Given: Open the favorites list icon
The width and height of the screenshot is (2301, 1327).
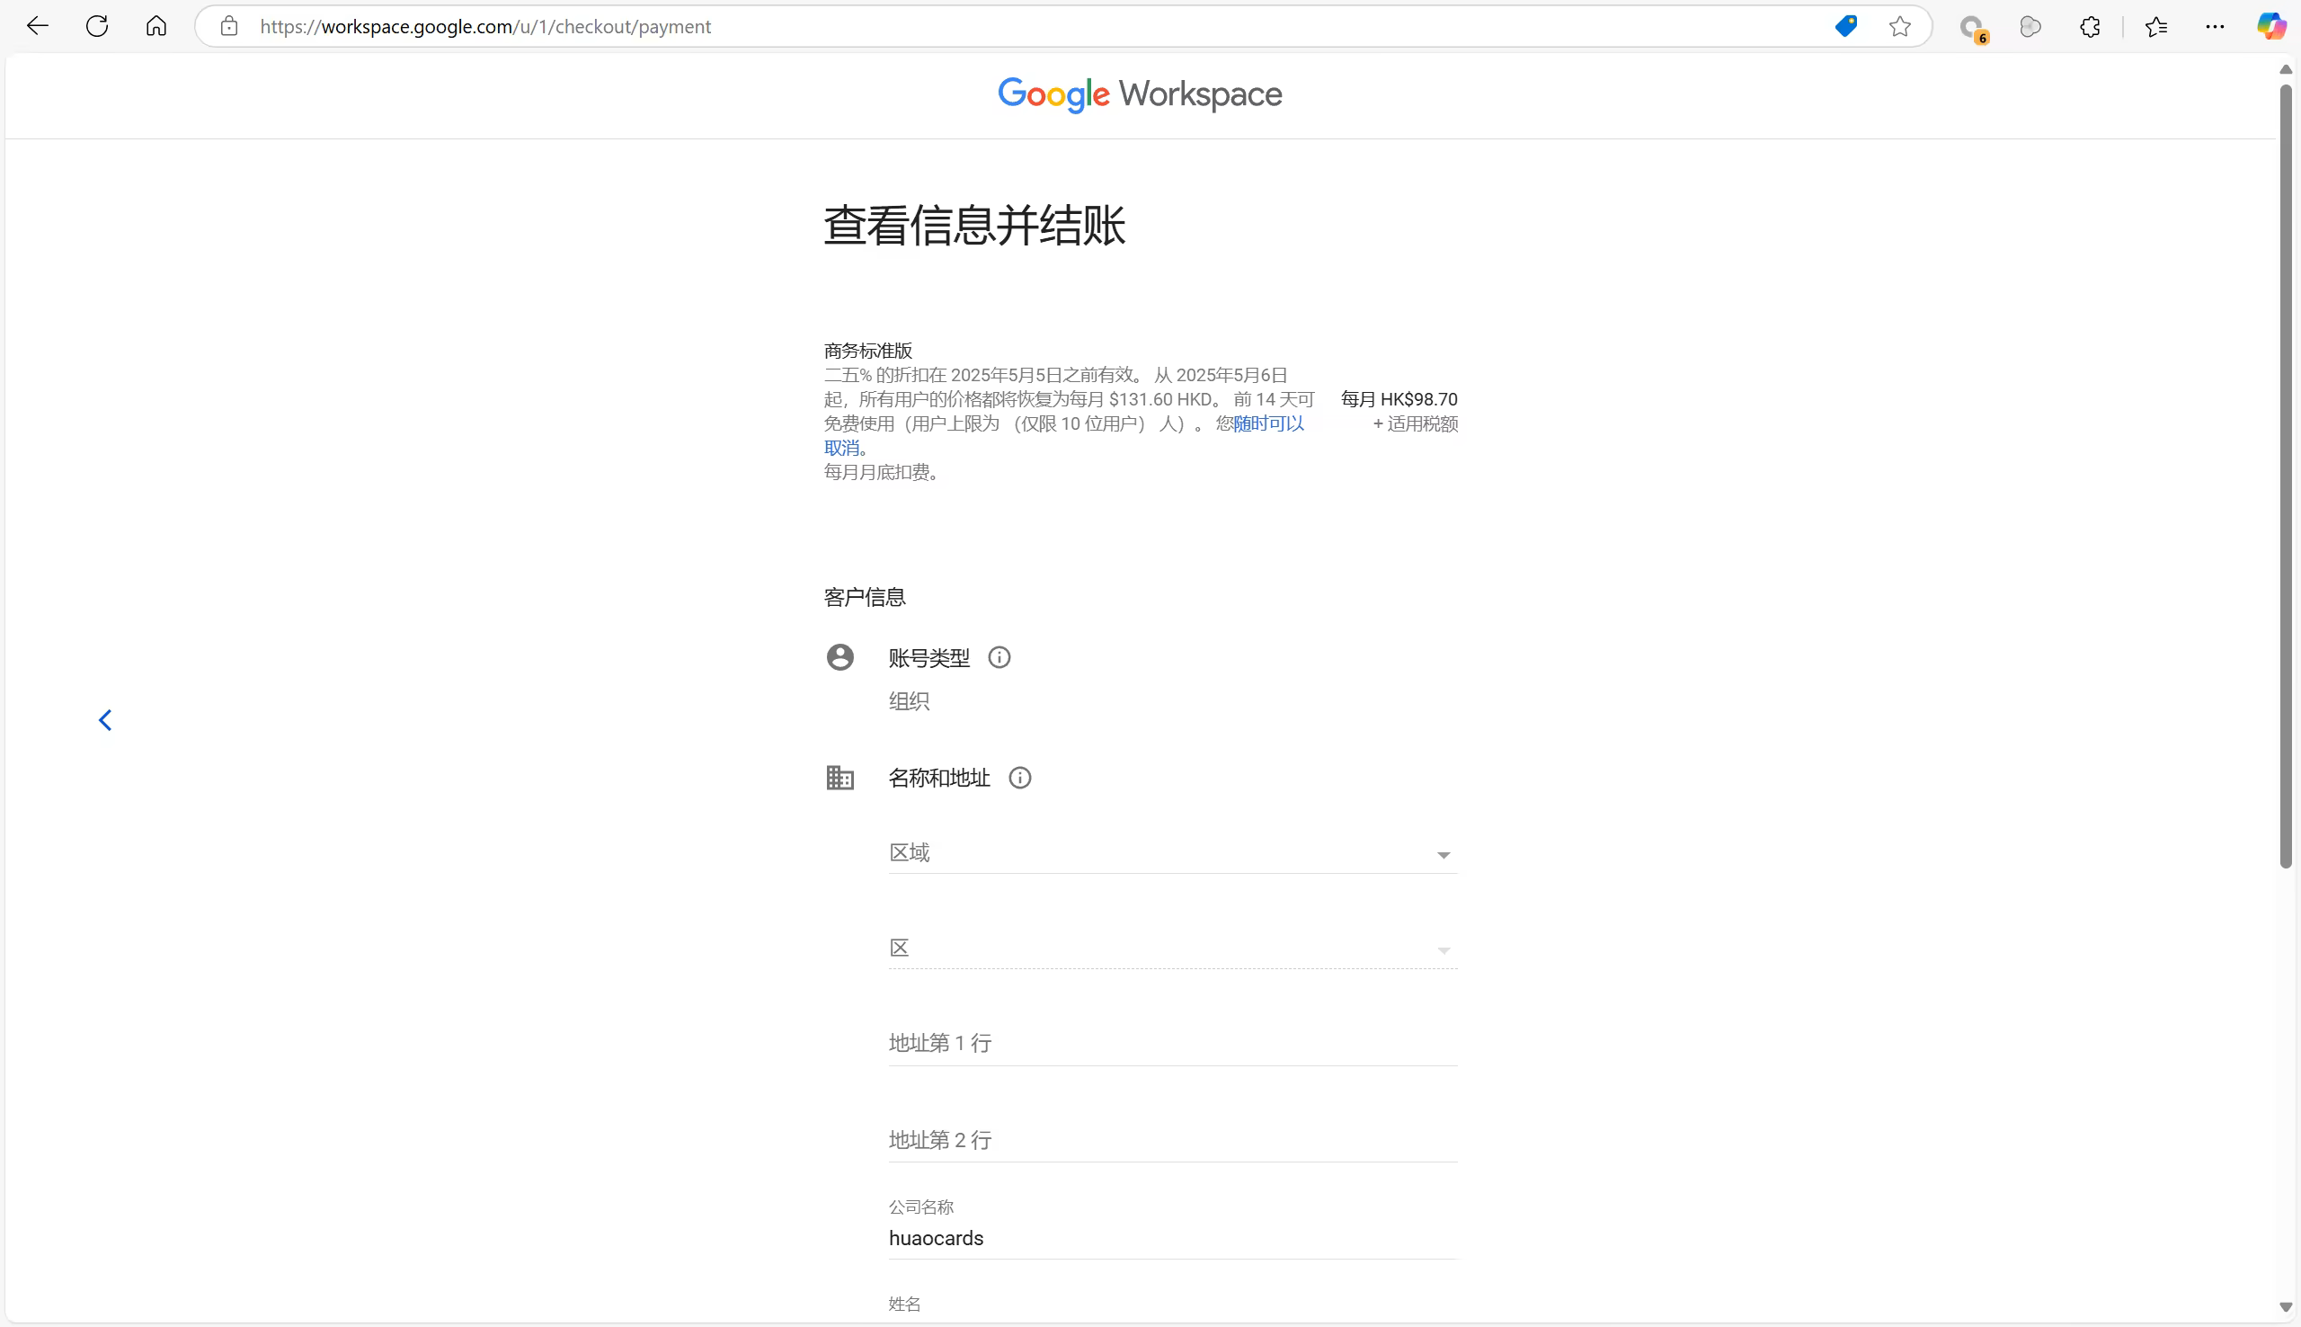Looking at the screenshot, I should coord(2155,26).
